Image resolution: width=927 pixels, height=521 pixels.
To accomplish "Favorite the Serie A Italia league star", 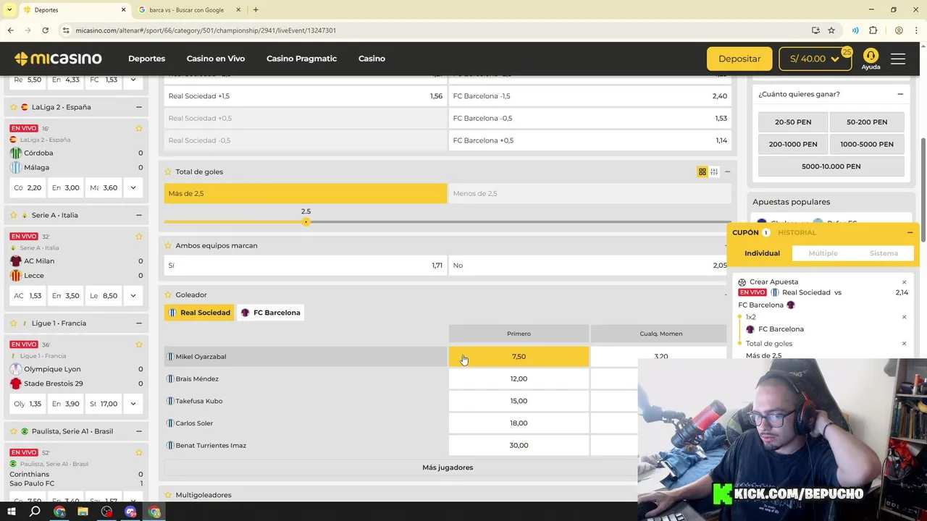I will (14, 215).
